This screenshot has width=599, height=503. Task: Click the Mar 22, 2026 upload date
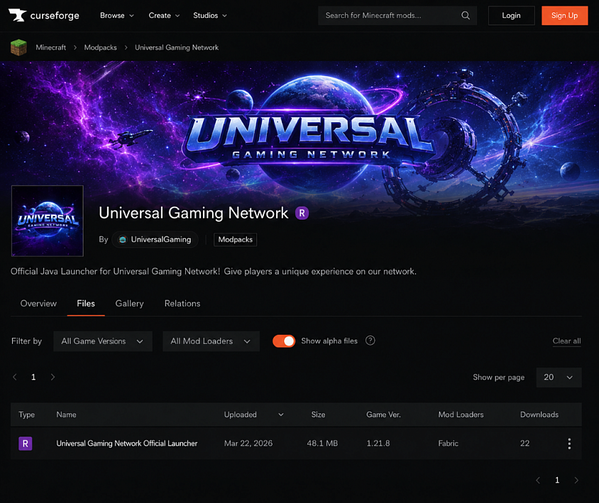click(x=248, y=443)
